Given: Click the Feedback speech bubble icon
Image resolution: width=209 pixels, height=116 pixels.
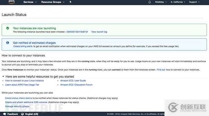Looking at the screenshot, I should 5,114.
